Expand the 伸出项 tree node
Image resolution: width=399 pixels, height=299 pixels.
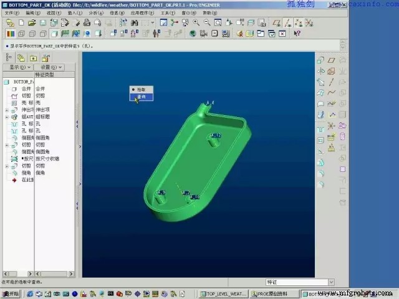pyautogui.click(x=7, y=110)
